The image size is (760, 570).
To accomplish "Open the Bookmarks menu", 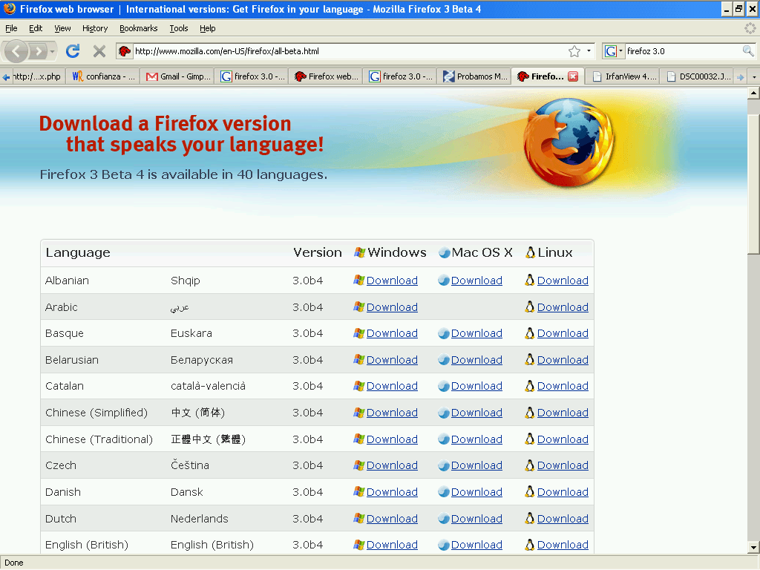I will (x=138, y=28).
